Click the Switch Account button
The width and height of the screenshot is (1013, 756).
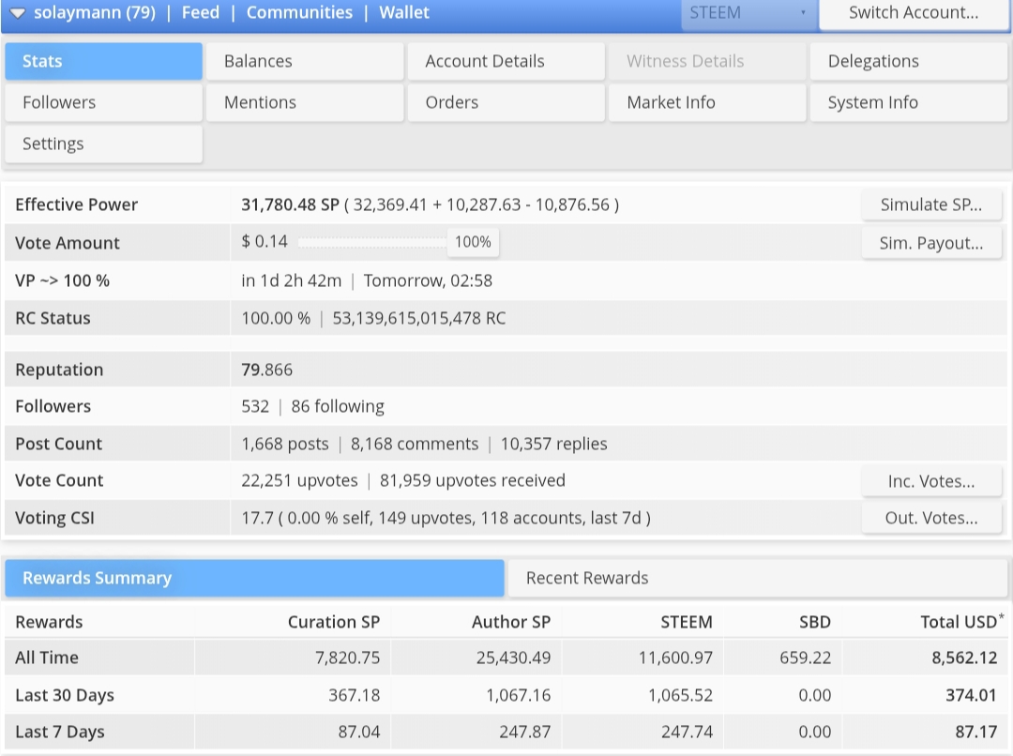click(x=914, y=13)
